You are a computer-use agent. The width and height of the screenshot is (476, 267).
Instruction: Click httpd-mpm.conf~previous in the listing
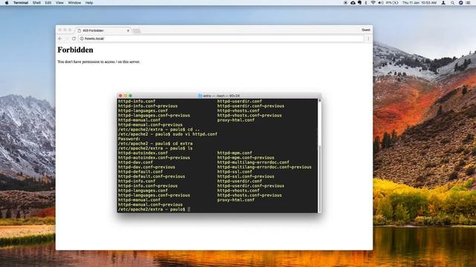[245, 158]
